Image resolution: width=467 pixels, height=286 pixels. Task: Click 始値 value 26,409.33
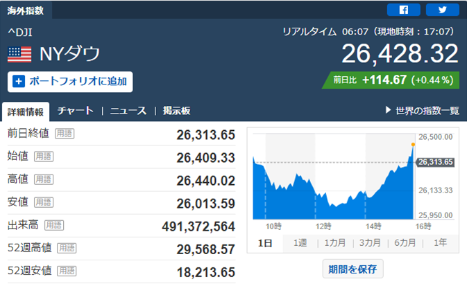[206, 158]
